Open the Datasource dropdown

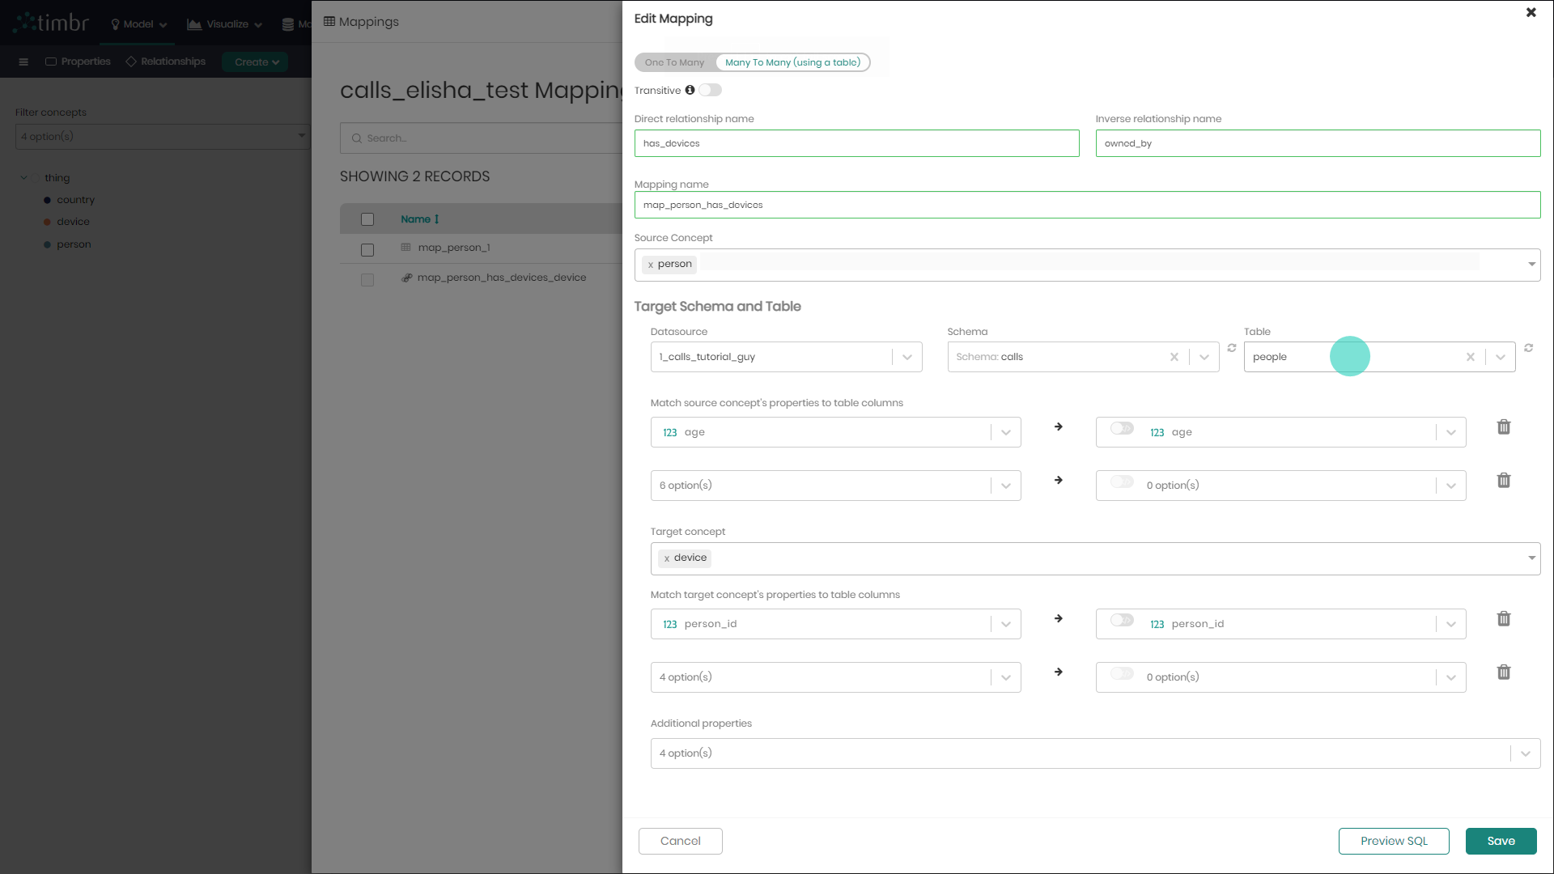click(906, 357)
